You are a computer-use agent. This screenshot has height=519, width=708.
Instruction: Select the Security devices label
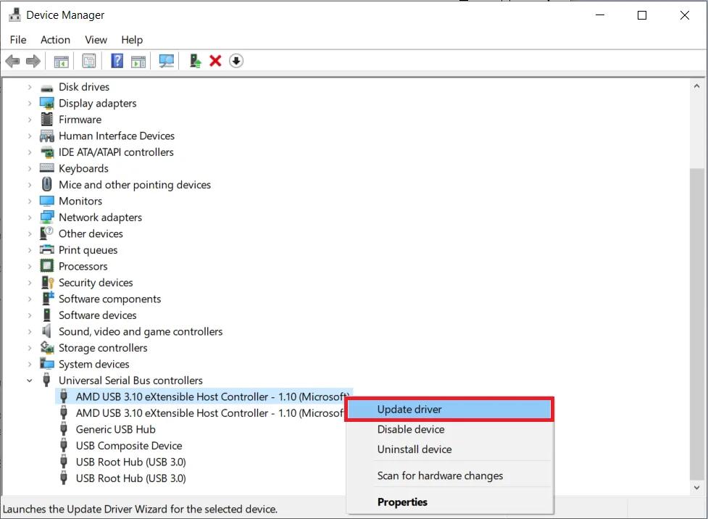[96, 283]
